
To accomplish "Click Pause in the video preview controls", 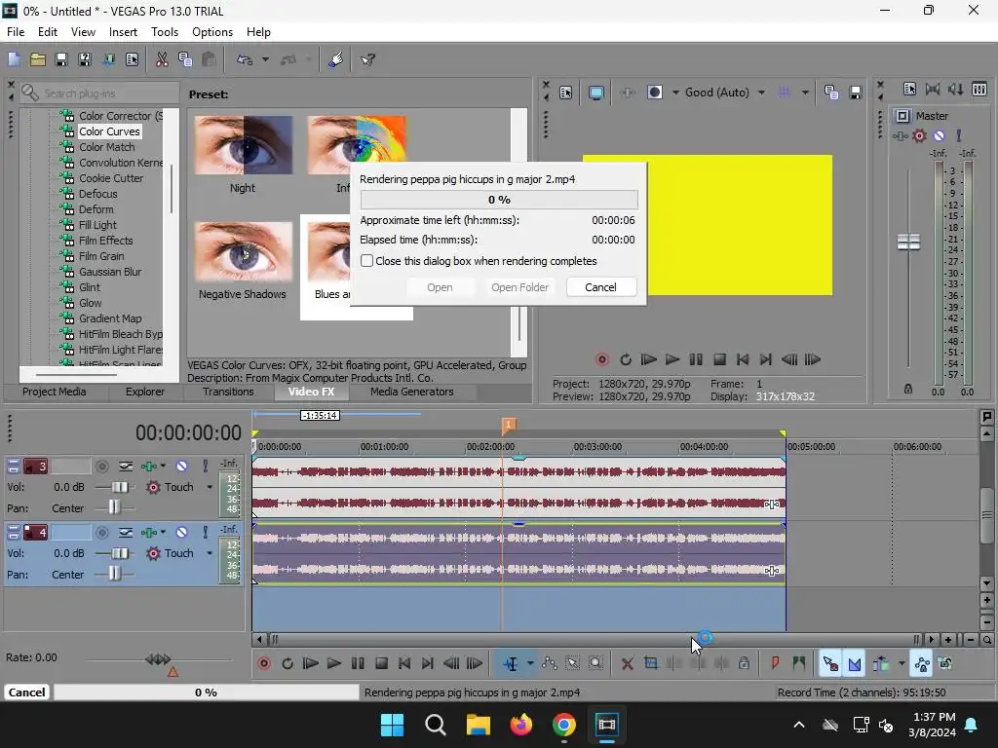I will pos(696,359).
